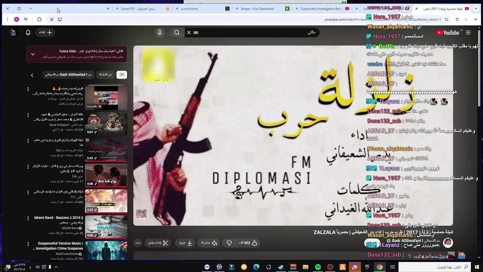Viewport: 483px width, 272px height.
Task: Open Epic Games launcher from taskbar
Action: [x=367, y=267]
